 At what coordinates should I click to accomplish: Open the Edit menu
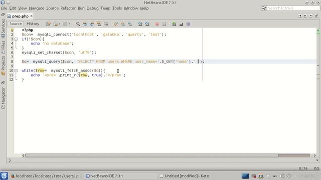13,8
